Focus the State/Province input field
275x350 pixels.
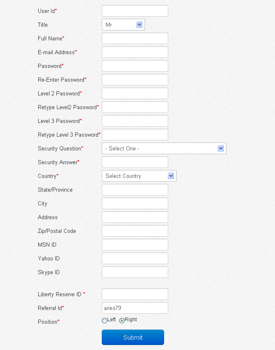(135, 190)
